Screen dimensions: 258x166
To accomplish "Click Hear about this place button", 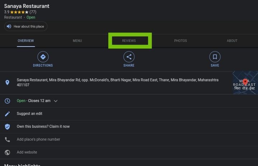I will pyautogui.click(x=26, y=26).
